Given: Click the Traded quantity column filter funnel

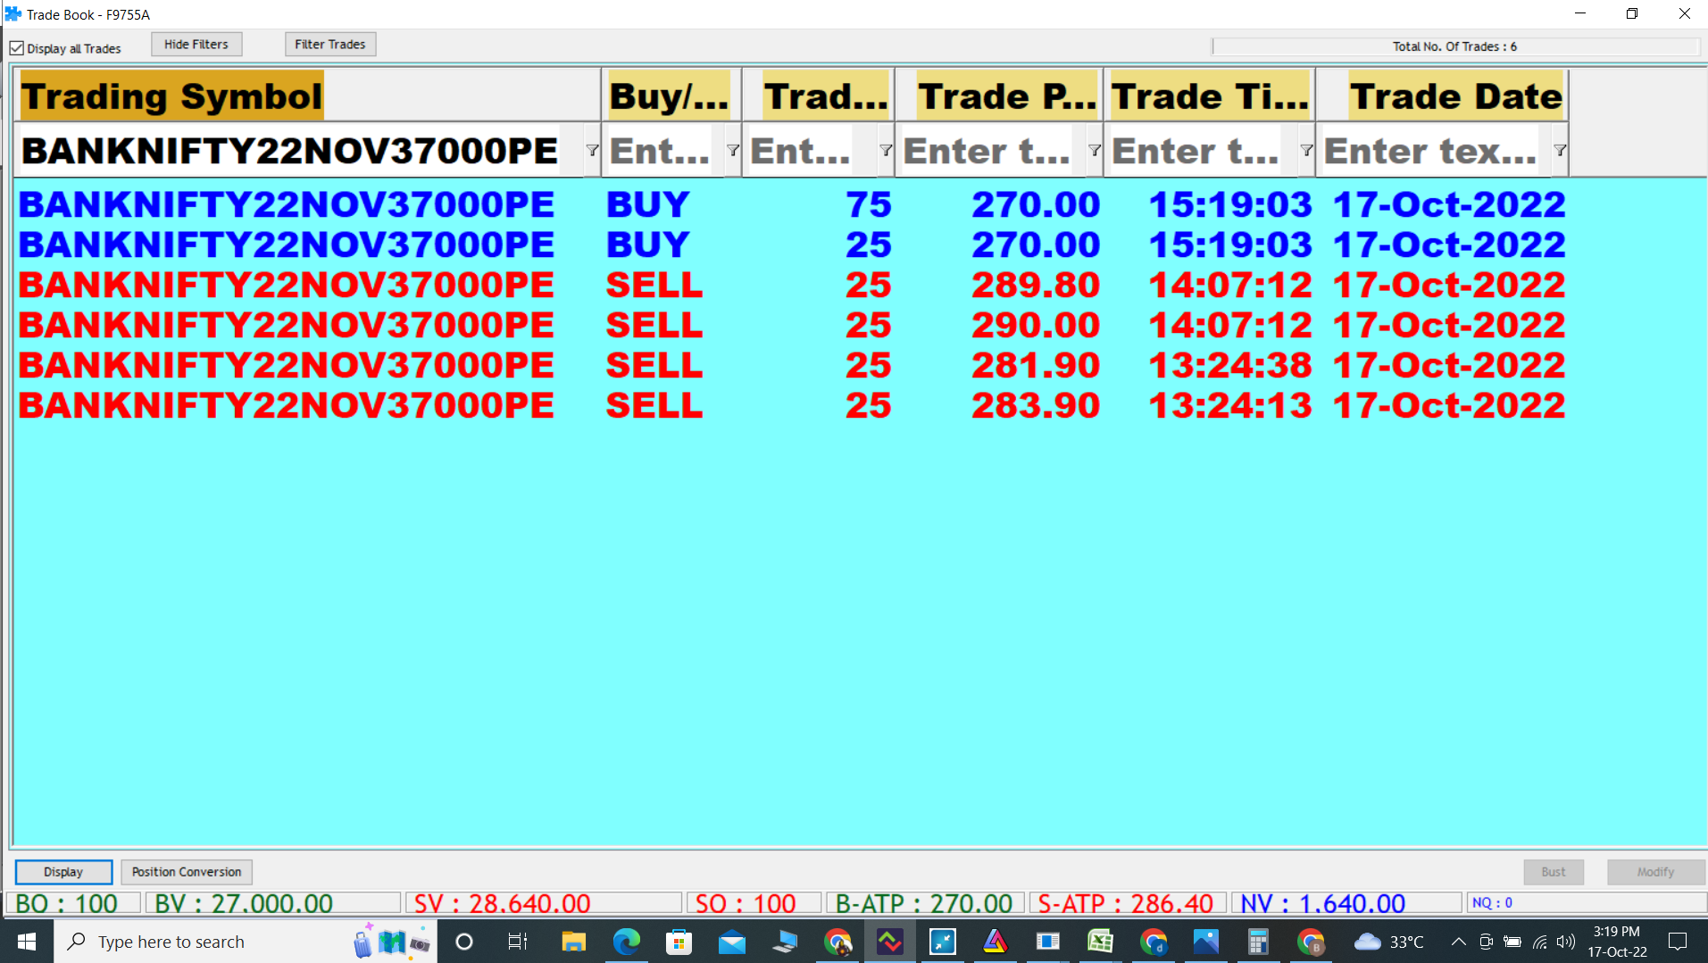Looking at the screenshot, I should (x=885, y=150).
